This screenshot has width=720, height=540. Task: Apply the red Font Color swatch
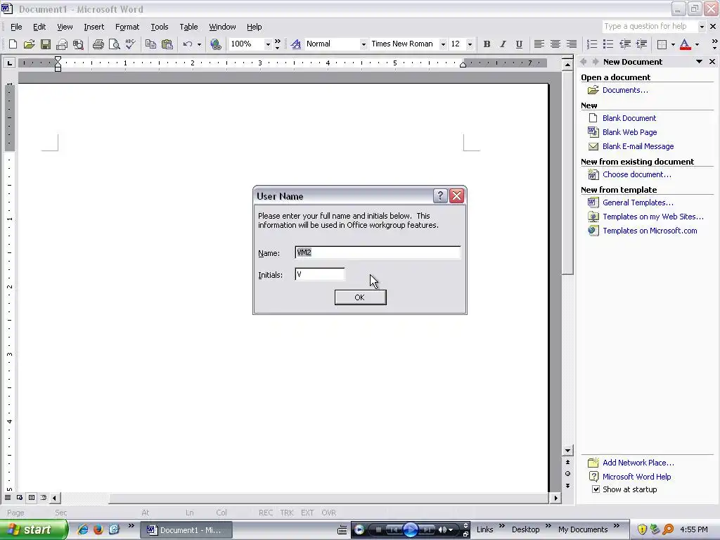point(685,44)
